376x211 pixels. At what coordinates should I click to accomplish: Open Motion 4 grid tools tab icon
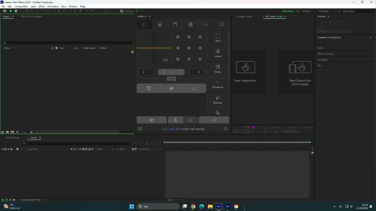click(x=190, y=24)
